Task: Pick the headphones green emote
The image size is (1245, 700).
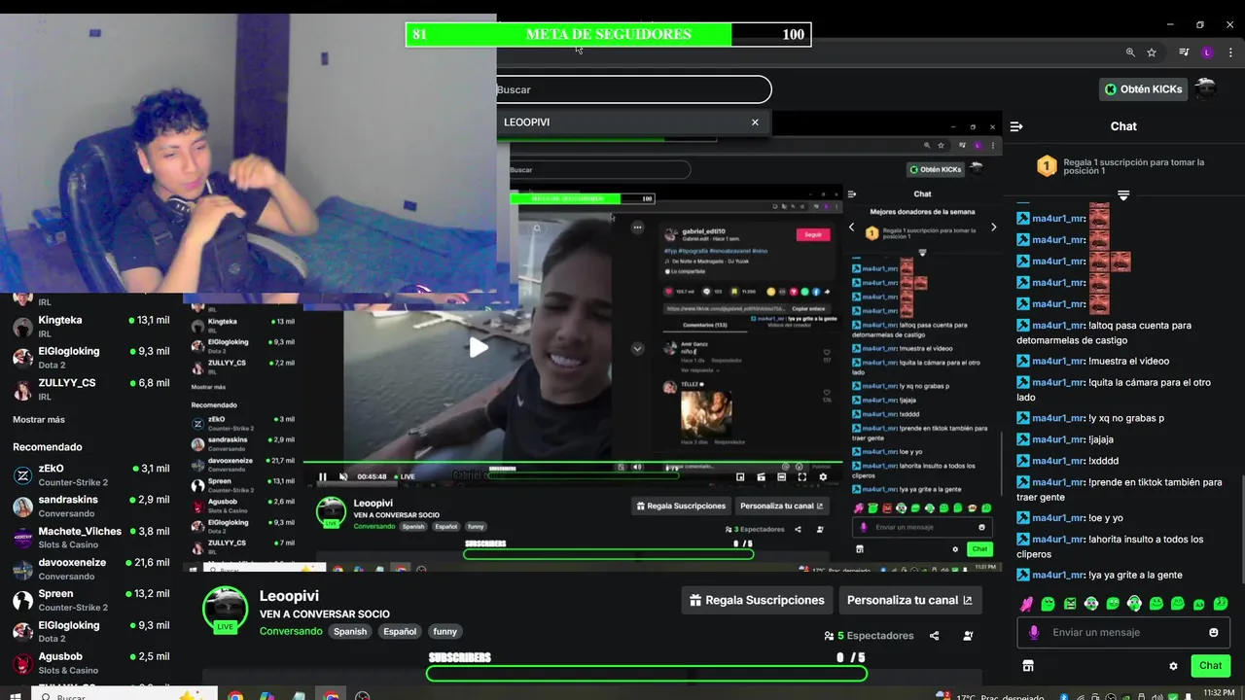Action: pos(1134,604)
